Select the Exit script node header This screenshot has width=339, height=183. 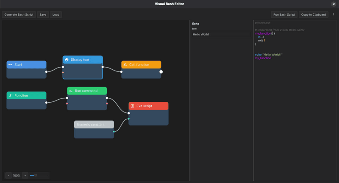(149, 106)
